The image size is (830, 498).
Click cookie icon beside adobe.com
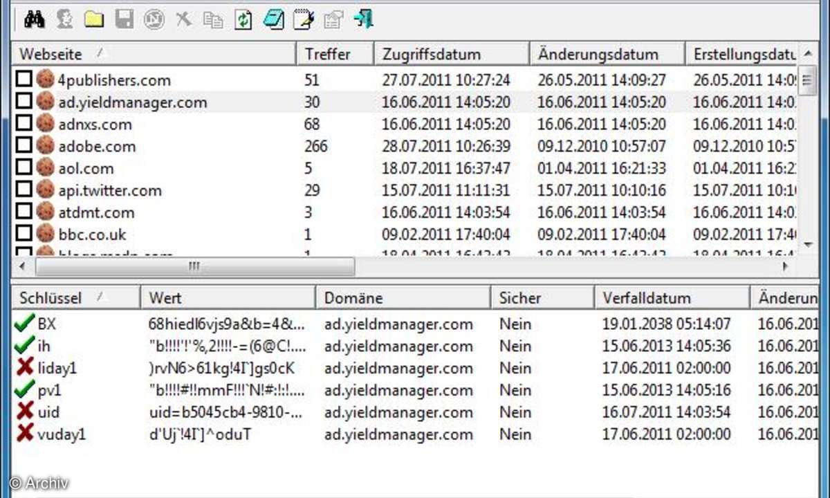[x=45, y=145]
